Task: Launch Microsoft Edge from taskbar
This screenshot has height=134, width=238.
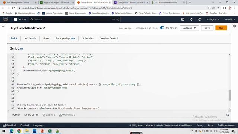Action: point(12,131)
